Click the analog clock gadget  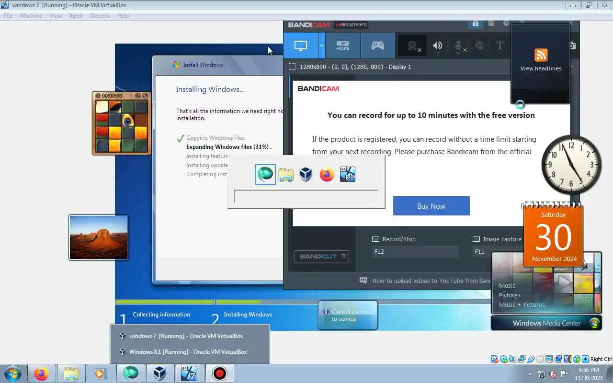(571, 164)
